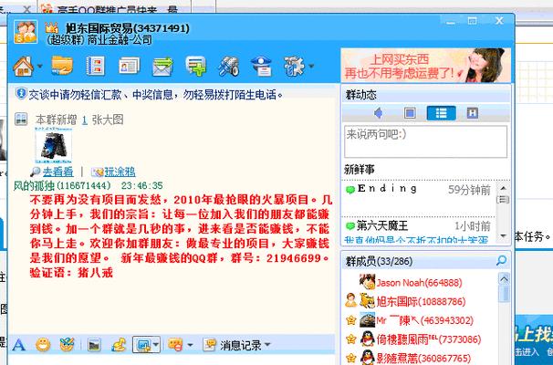Image resolution: width=553 pixels, height=365 pixels.
Task: Open the phone photo thumbnail
Action: click(54, 145)
